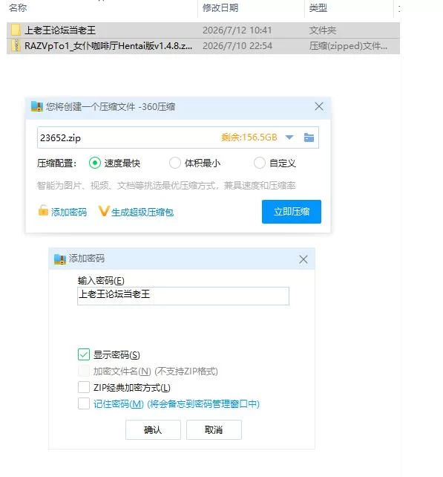Enable ZIP经典加密方式 checkbox
443x477 pixels.
[x=84, y=387]
